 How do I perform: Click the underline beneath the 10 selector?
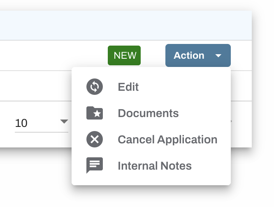pyautogui.click(x=42, y=132)
